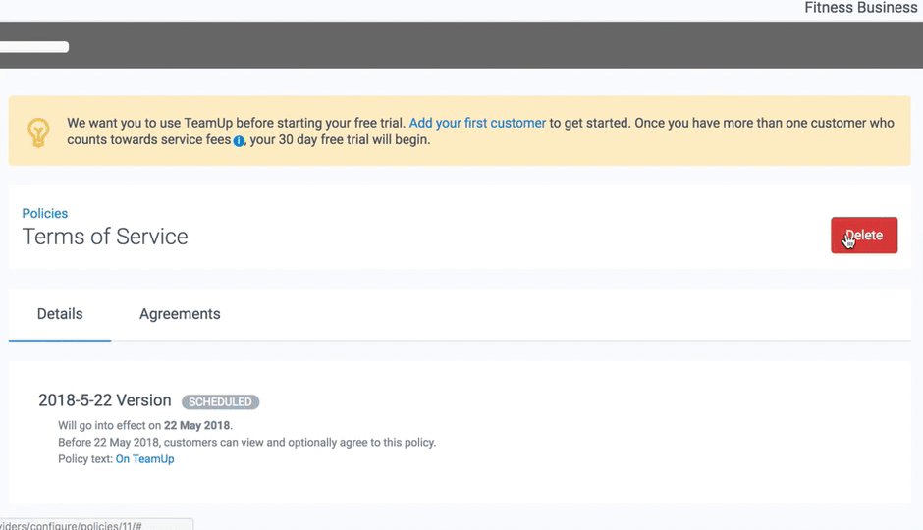The width and height of the screenshot is (923, 530).
Task: Click the lightbulb icon in the banner
Action: tap(38, 132)
